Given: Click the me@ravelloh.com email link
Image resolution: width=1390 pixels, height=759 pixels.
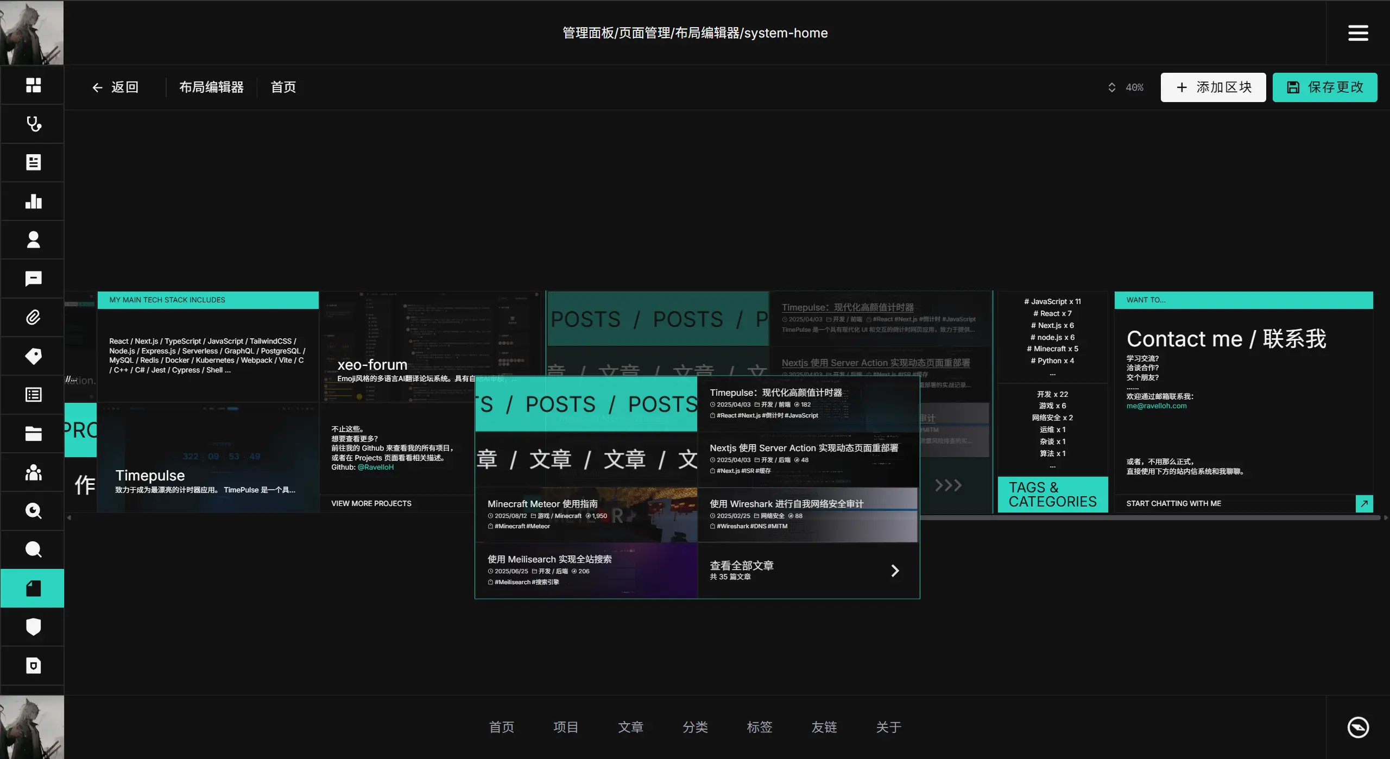Looking at the screenshot, I should 1156,406.
